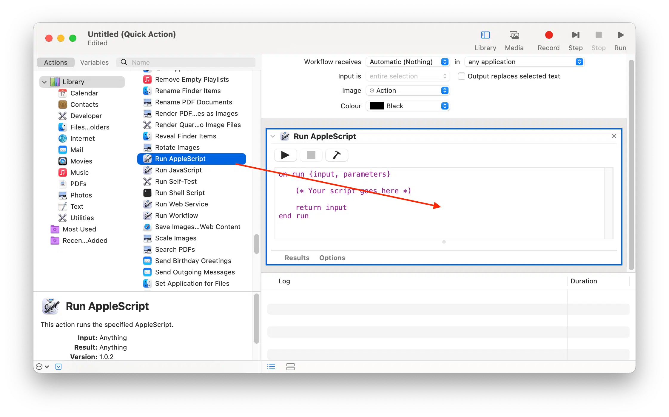
Task: Open the Black colour dropdown
Action: tap(408, 106)
